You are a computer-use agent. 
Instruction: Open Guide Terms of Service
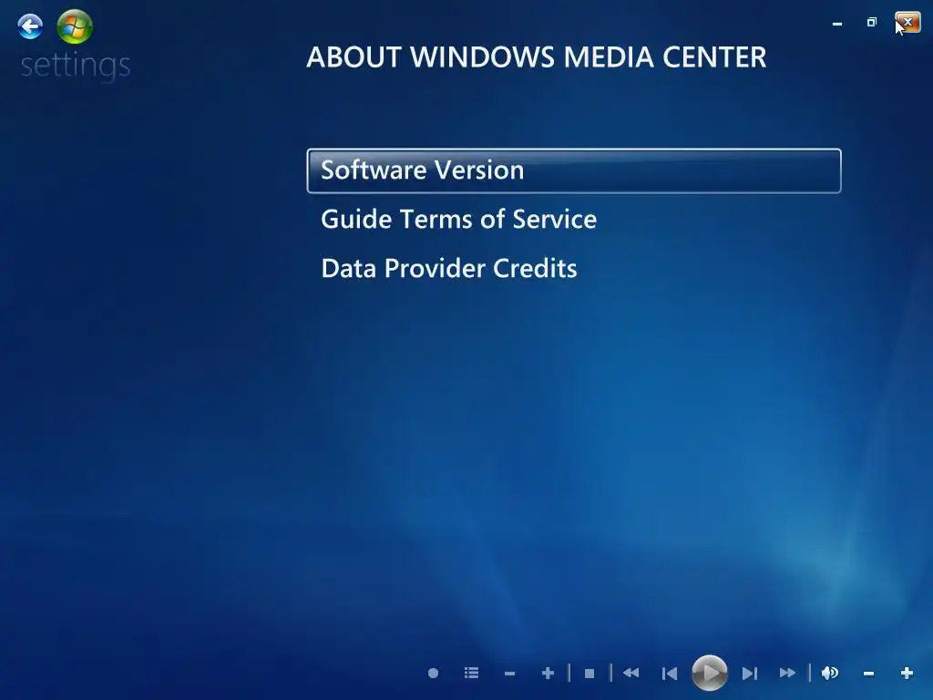coord(458,219)
